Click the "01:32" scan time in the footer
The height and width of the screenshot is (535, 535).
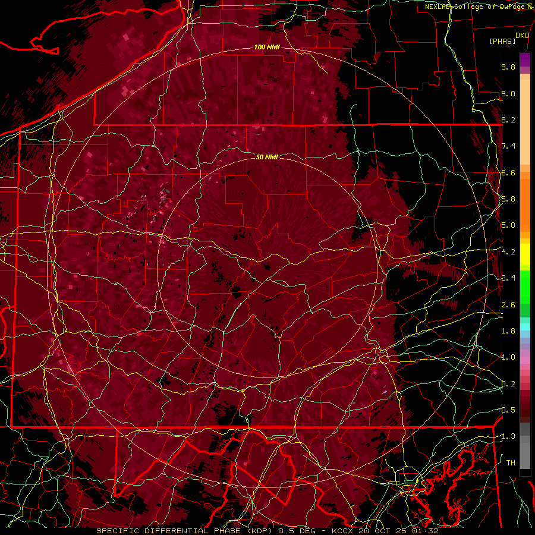tap(426, 531)
